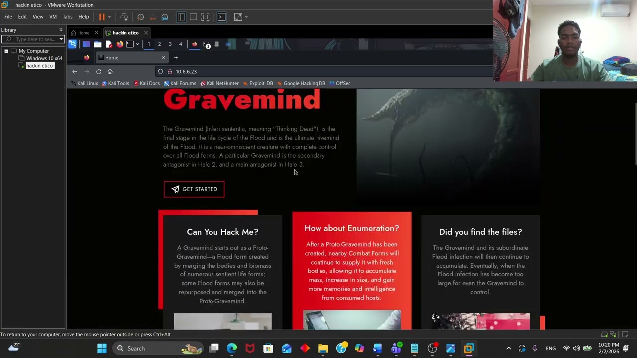Click the take snapshot clock icon
This screenshot has width=637, height=358.
[141, 17]
